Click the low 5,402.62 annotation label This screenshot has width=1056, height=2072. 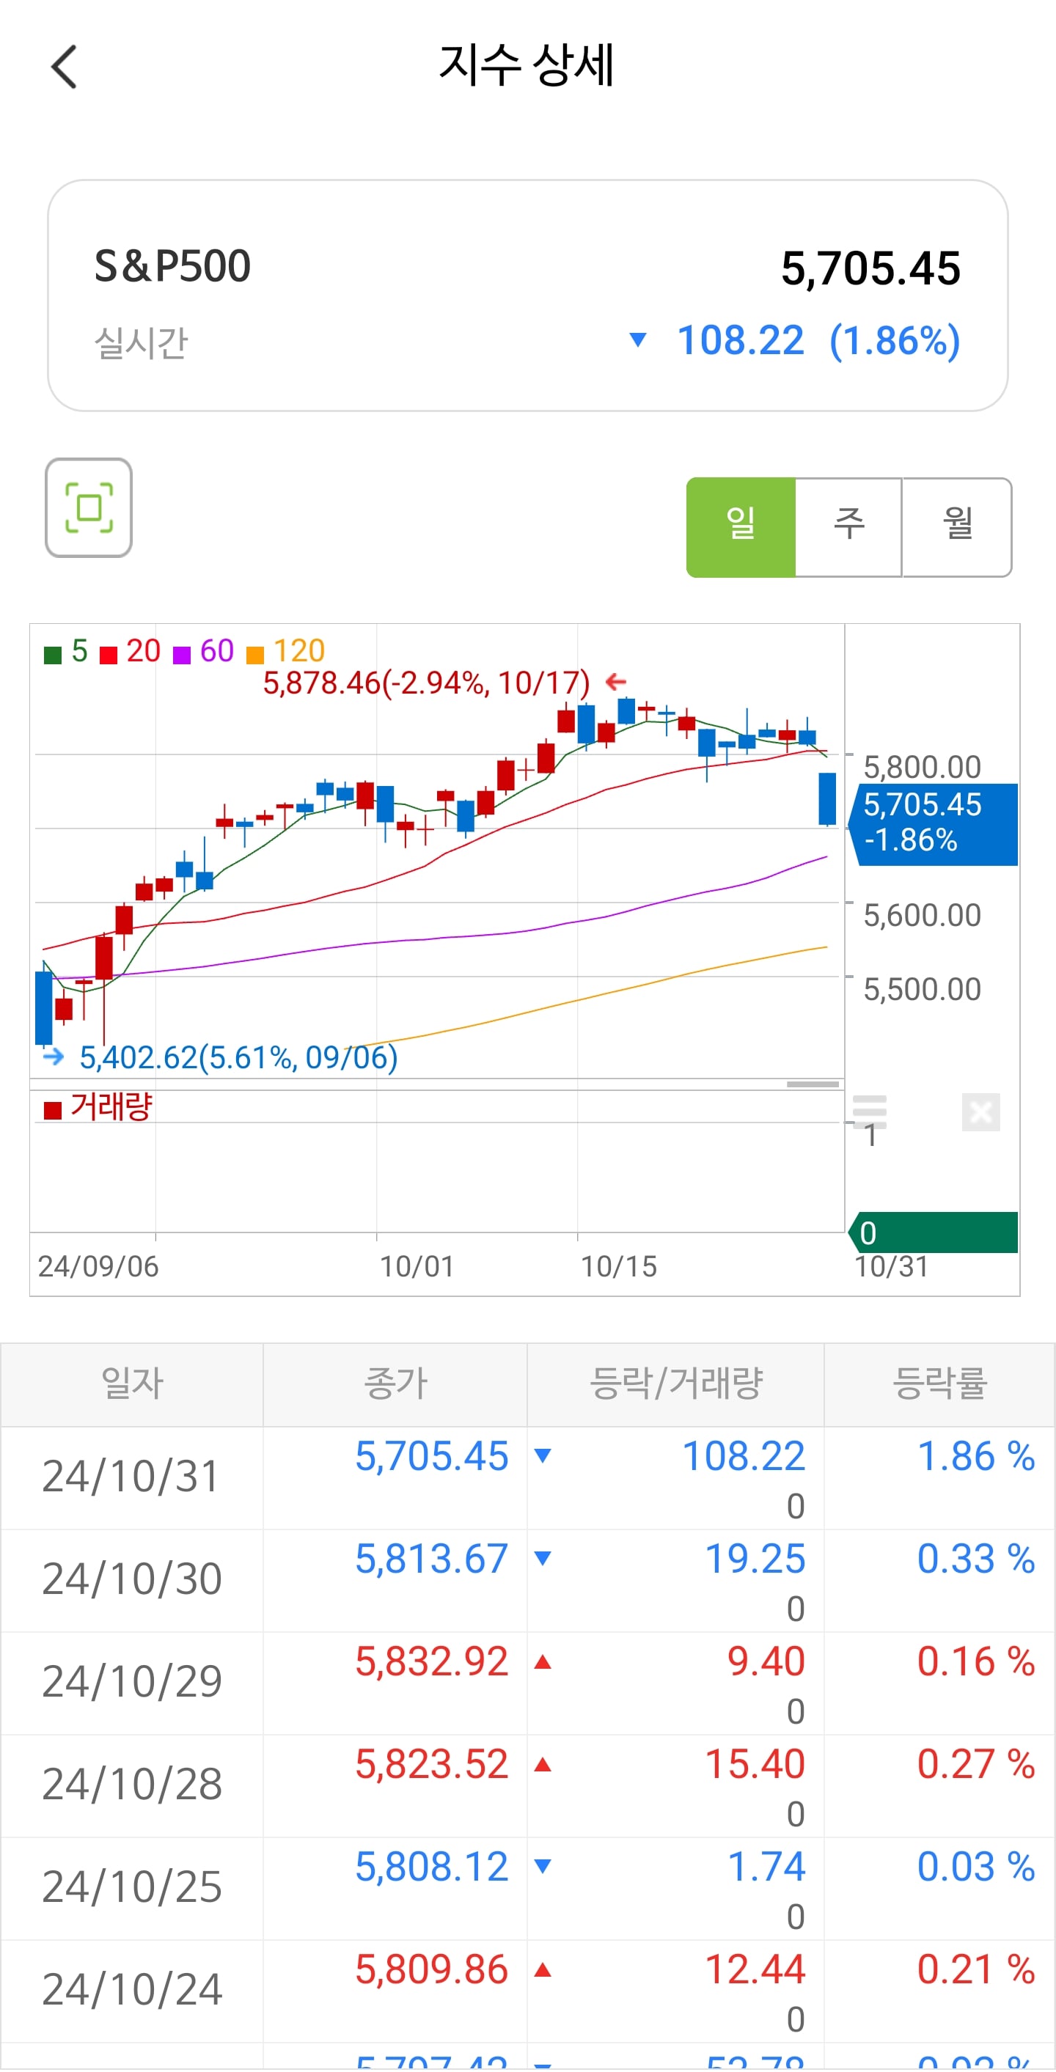pos(239,1057)
